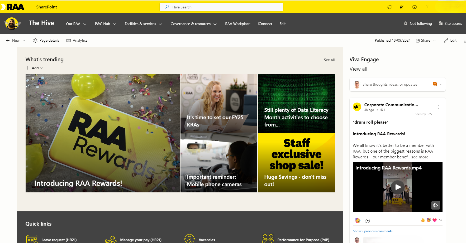The height and width of the screenshot is (243, 466).
Task: Click the RAA logo in top bar
Action: pos(13,7)
